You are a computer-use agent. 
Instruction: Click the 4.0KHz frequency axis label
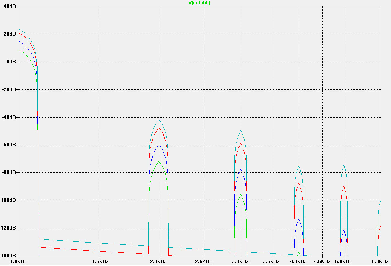[x=299, y=262]
